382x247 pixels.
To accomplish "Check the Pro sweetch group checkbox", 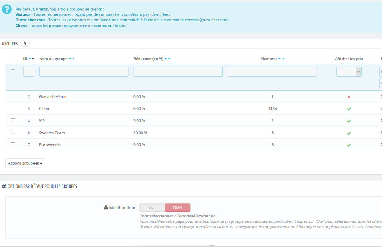I will (13, 144).
